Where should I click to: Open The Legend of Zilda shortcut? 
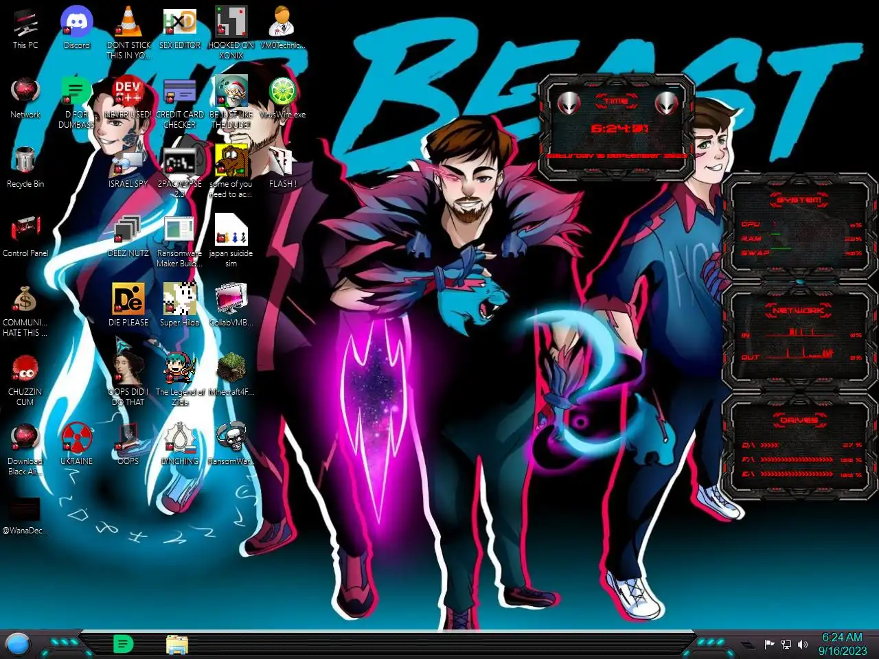point(180,380)
